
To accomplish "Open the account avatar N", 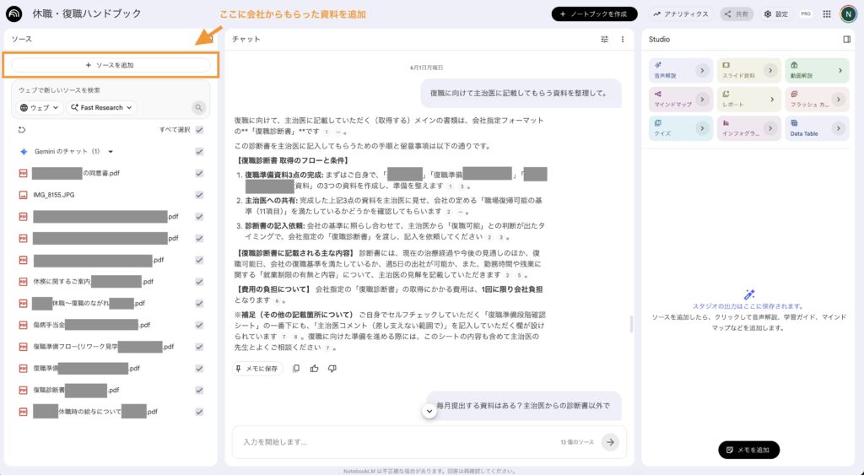I will 848,14.
